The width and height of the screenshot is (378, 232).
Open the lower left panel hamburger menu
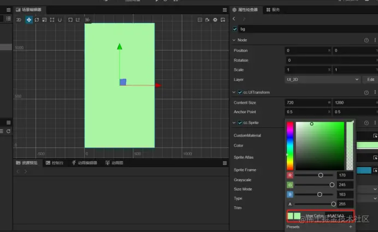coord(8,123)
